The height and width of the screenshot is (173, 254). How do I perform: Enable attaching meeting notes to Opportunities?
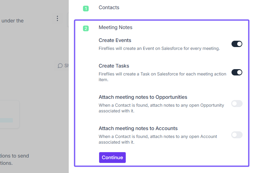pyautogui.click(x=237, y=104)
